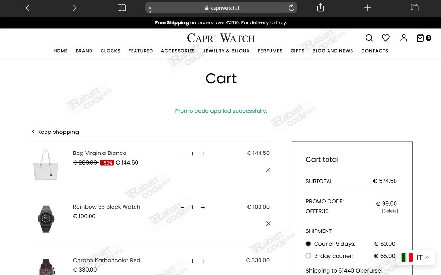Click the -50% discount badge
This screenshot has width=441, height=275.
pos(107,163)
